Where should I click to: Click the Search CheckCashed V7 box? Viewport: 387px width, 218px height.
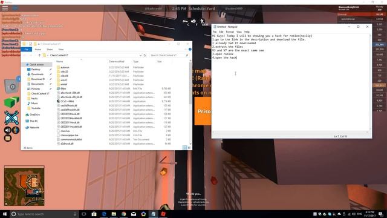[x=169, y=55]
